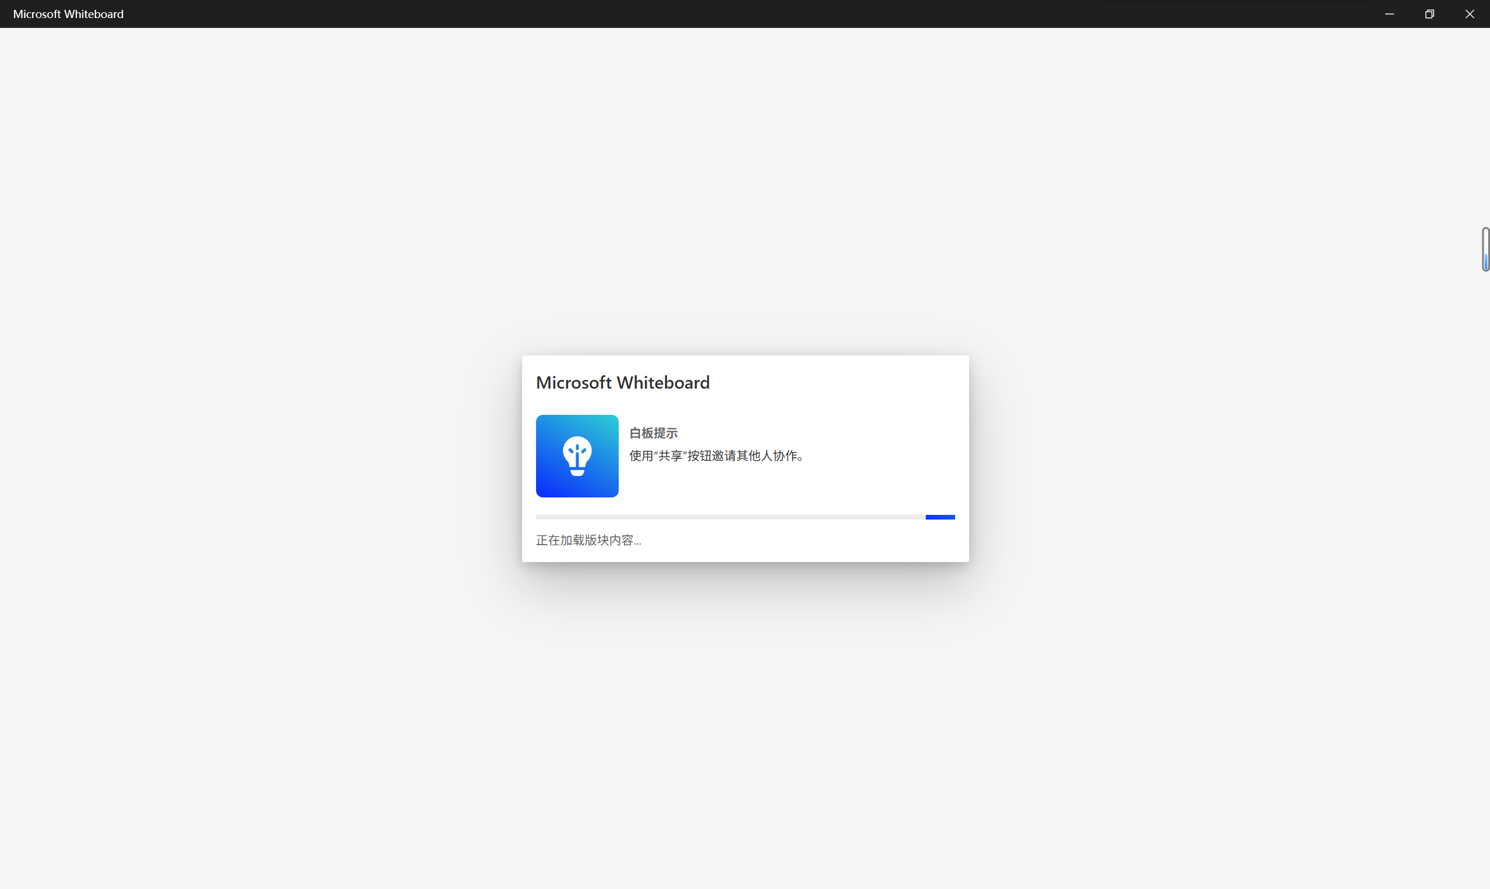
Task: Click the white bulb glyph on the blue tile
Action: [x=577, y=456]
